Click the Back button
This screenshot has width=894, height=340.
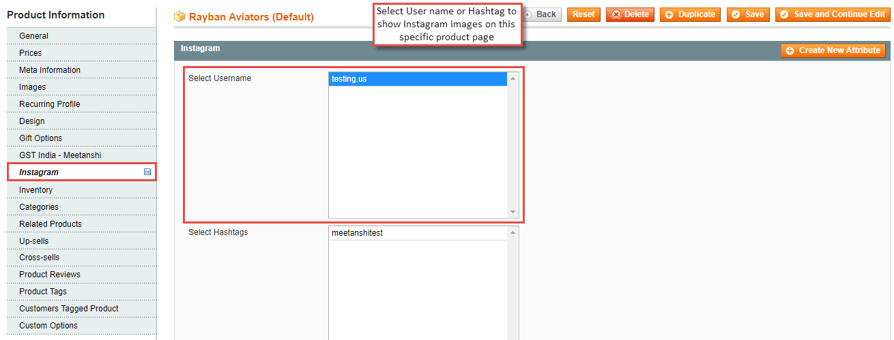(x=542, y=14)
